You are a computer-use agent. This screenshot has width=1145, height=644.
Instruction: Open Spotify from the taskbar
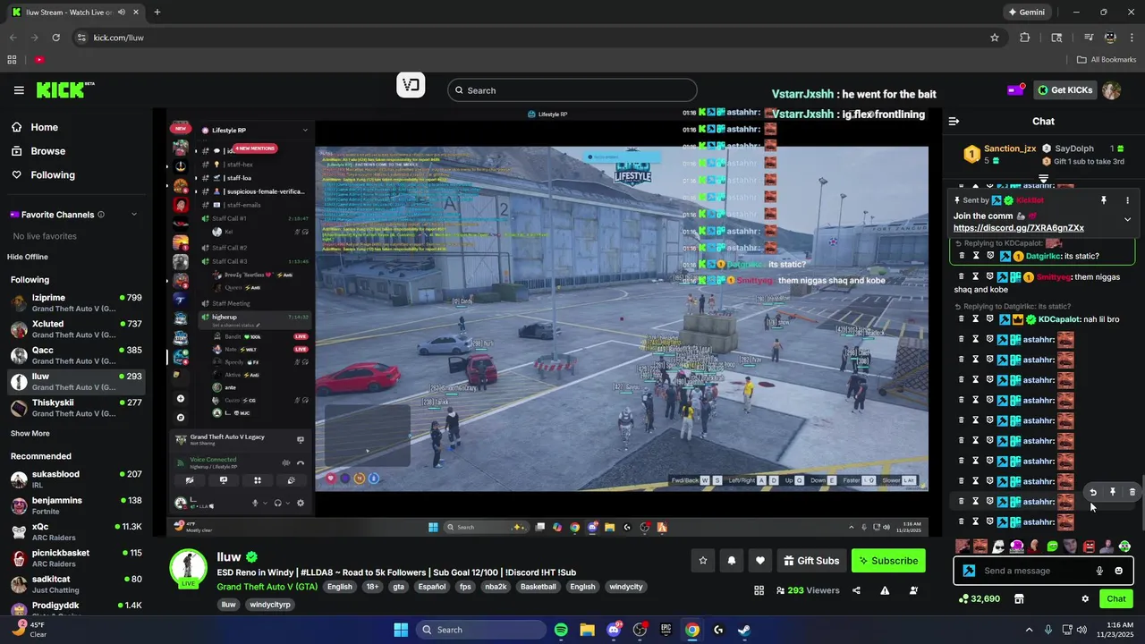(x=561, y=630)
